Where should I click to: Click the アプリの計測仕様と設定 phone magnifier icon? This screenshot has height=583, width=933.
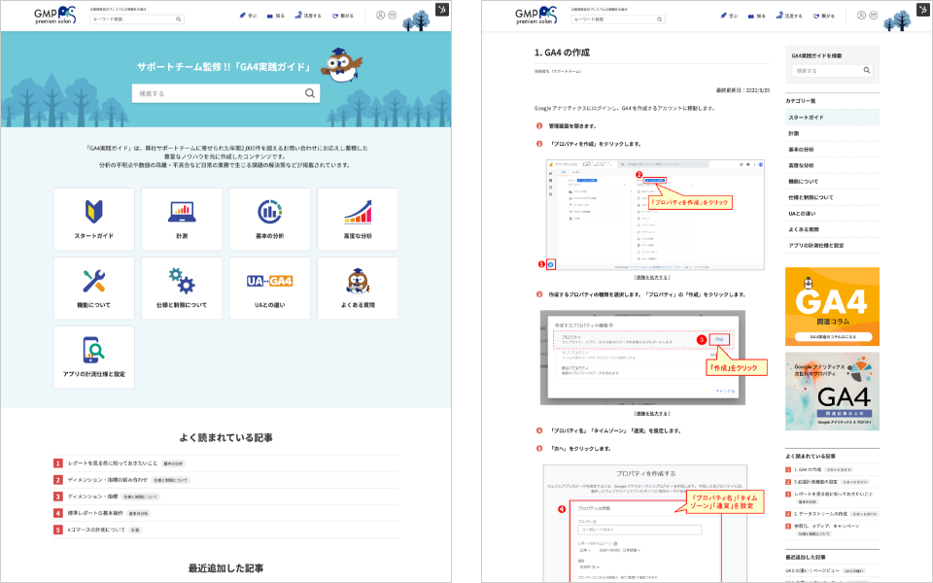[x=93, y=349]
